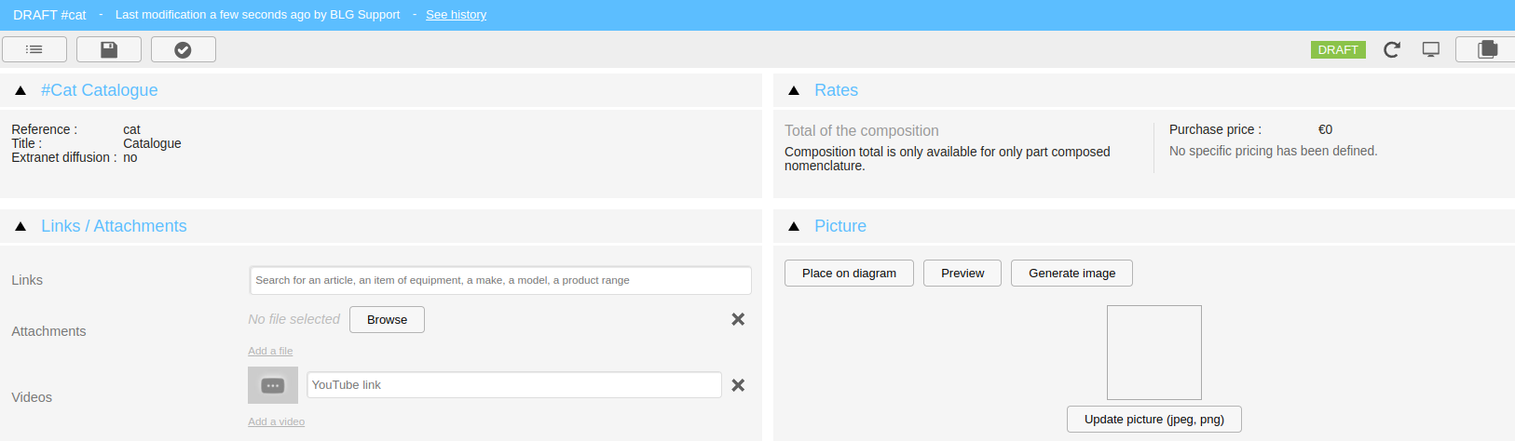Open the list view toolbar button
The height and width of the screenshot is (441, 1515).
click(x=34, y=49)
